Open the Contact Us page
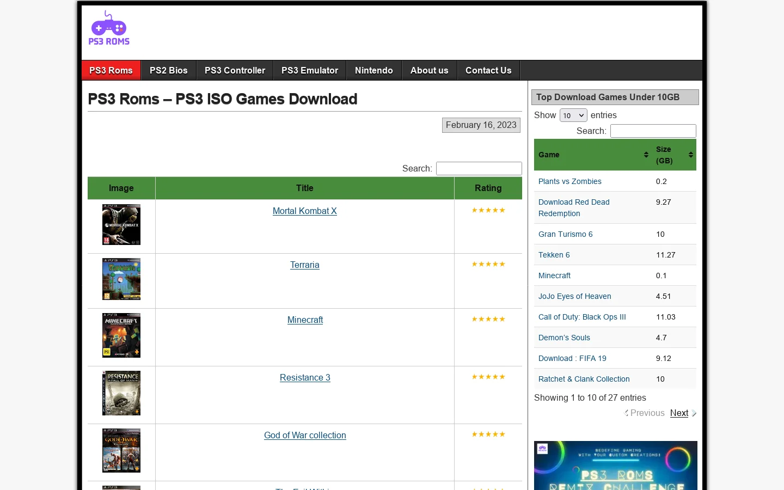 pos(488,70)
